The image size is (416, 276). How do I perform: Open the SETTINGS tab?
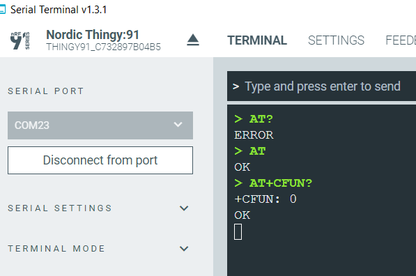coord(336,40)
